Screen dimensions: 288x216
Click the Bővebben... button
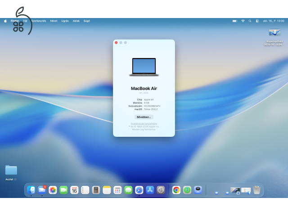point(144,117)
